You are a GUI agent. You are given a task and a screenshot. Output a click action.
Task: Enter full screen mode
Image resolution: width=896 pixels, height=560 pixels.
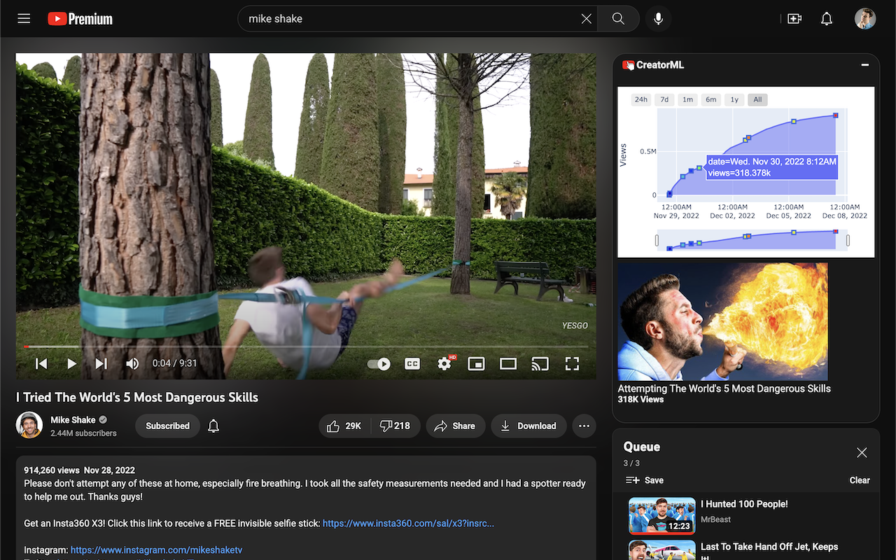572,364
